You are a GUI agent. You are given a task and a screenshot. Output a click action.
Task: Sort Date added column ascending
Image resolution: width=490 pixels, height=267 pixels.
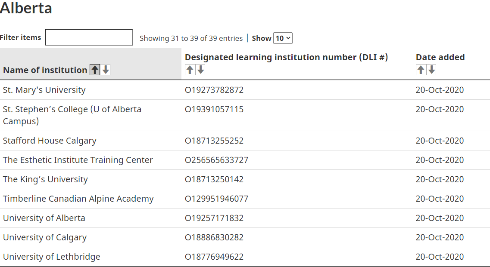421,70
